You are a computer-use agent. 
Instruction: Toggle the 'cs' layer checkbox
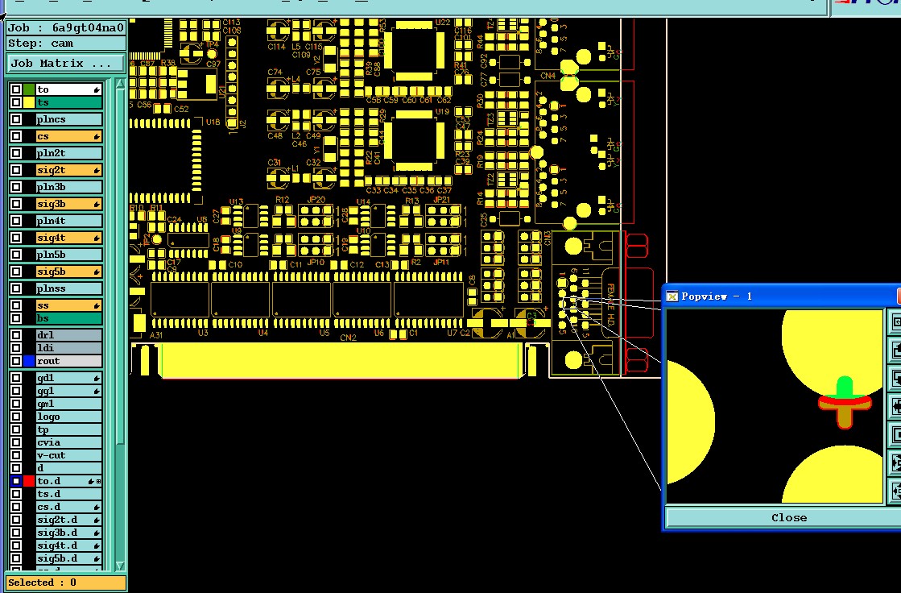16,136
